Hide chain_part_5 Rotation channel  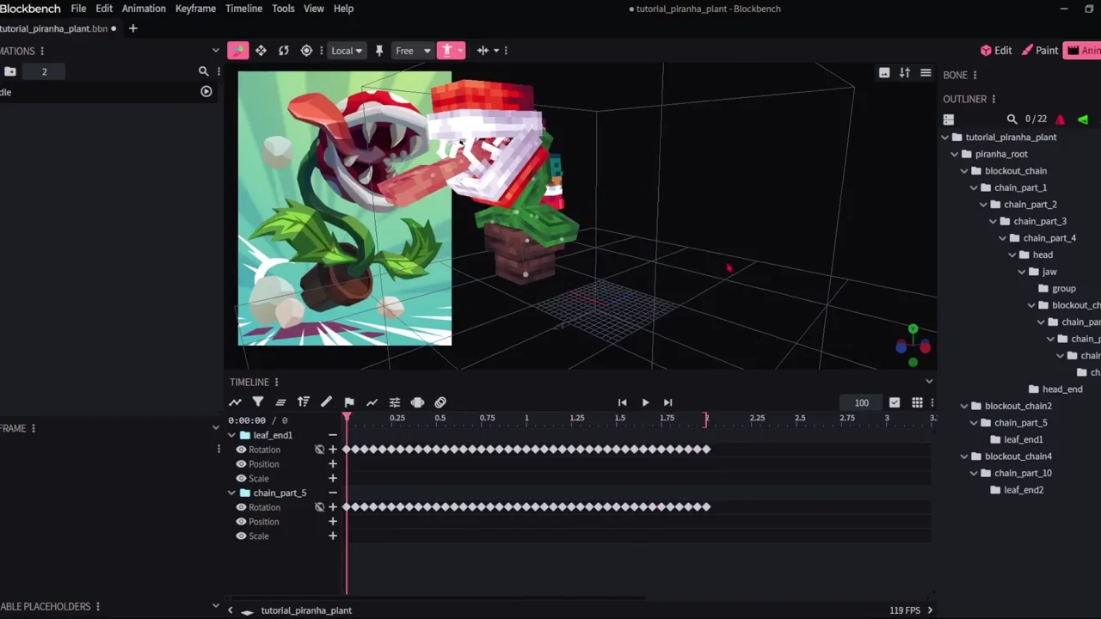pos(242,507)
